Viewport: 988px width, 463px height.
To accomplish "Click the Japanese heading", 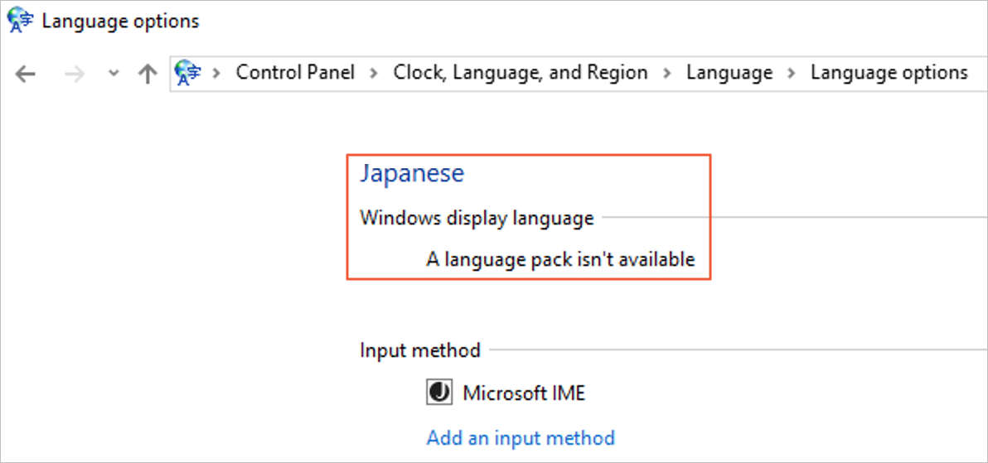I will pos(411,172).
